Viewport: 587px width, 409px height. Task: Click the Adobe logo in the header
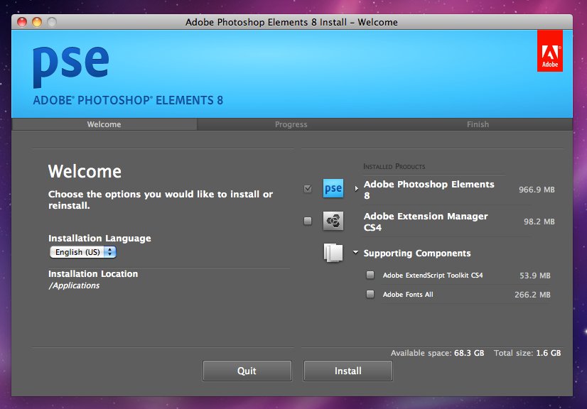pos(549,51)
